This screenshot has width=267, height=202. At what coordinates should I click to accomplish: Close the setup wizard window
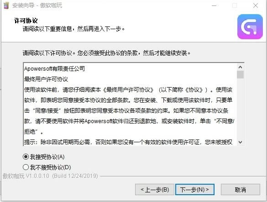pyautogui.click(x=255, y=5)
